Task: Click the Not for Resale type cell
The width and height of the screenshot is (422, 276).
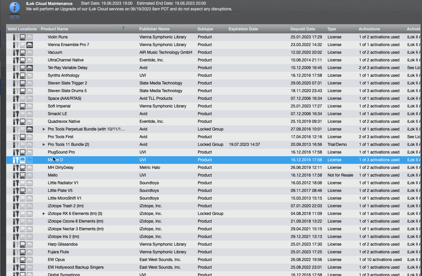Action: tap(340, 175)
